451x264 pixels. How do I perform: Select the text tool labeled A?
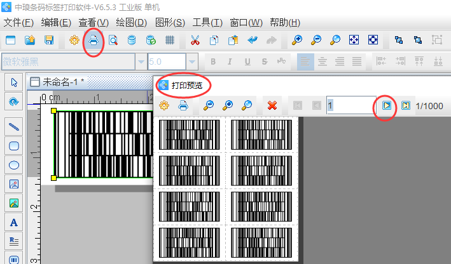(x=14, y=223)
